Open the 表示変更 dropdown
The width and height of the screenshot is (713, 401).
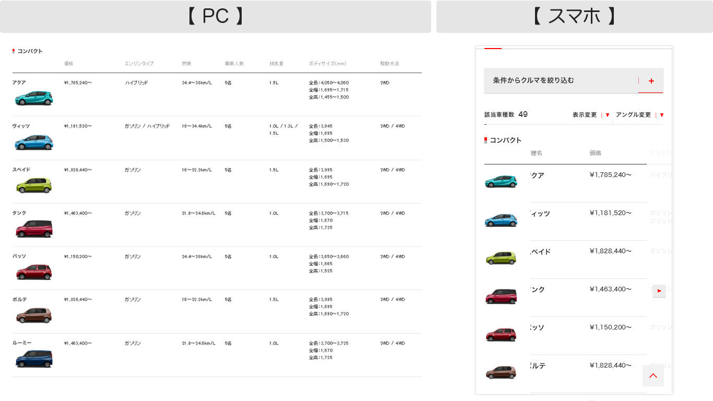point(591,115)
